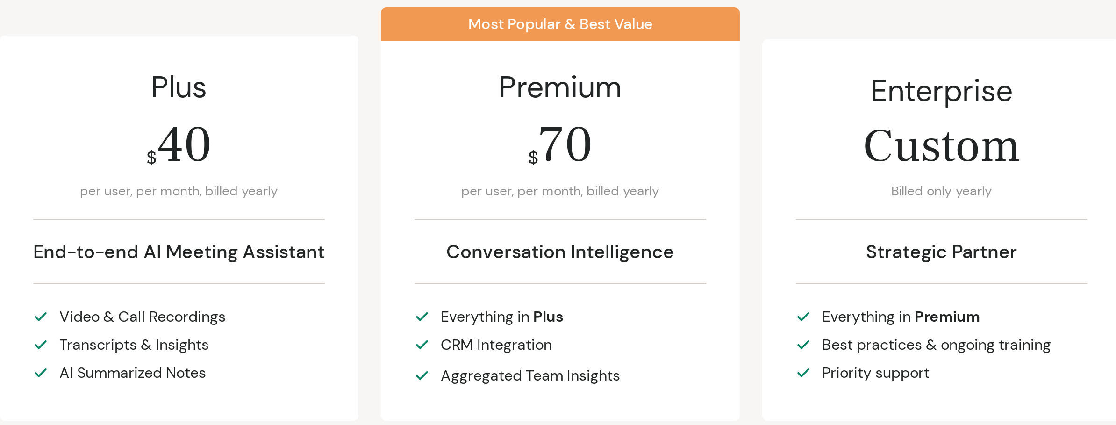This screenshot has width=1116, height=425.
Task: Click the checkmark next to Transcripts & Insights
Action: tap(41, 345)
